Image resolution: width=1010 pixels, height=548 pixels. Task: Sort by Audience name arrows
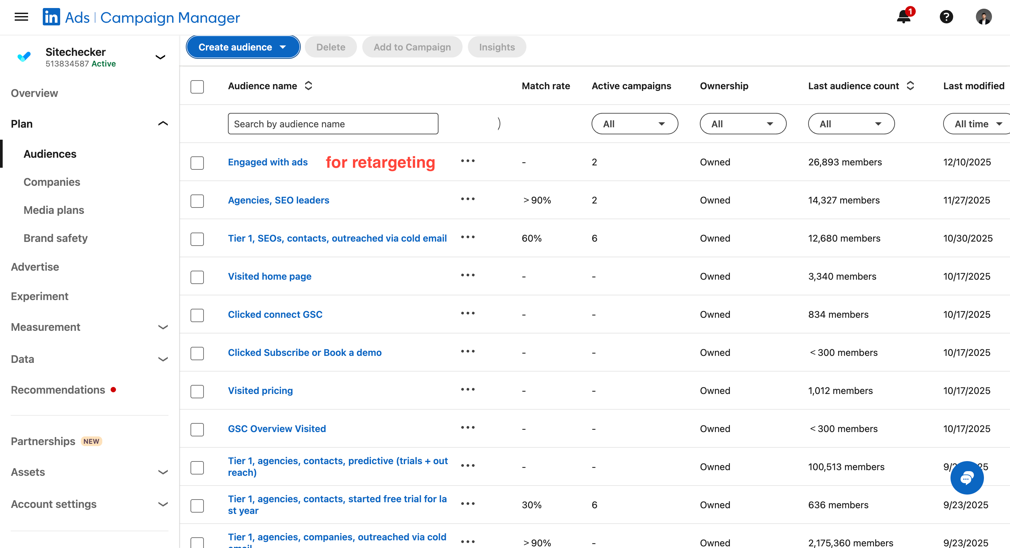click(x=308, y=86)
